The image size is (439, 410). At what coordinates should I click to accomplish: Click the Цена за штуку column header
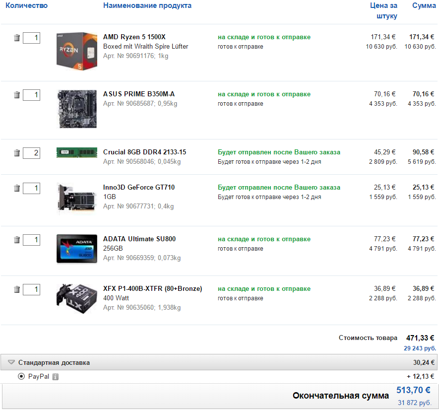[383, 10]
